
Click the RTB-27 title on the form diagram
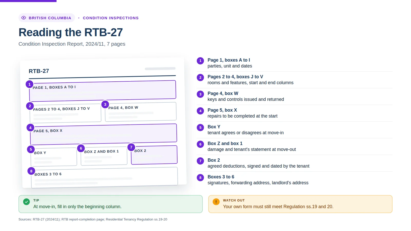click(x=39, y=71)
